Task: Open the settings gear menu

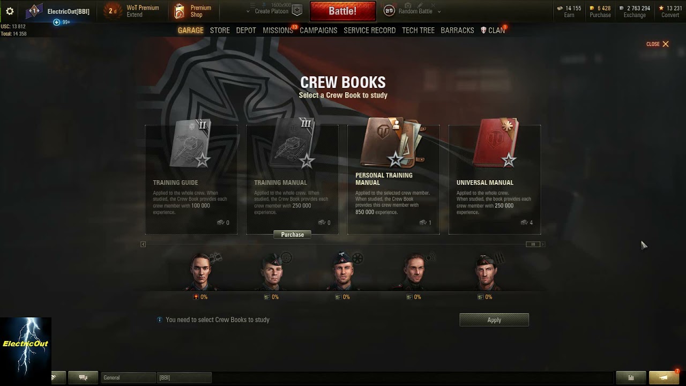Action: coord(10,11)
